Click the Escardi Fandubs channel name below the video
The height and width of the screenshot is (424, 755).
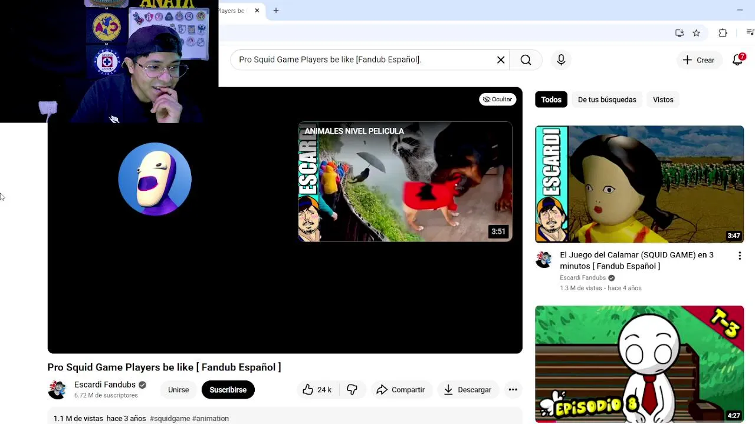[x=105, y=385]
